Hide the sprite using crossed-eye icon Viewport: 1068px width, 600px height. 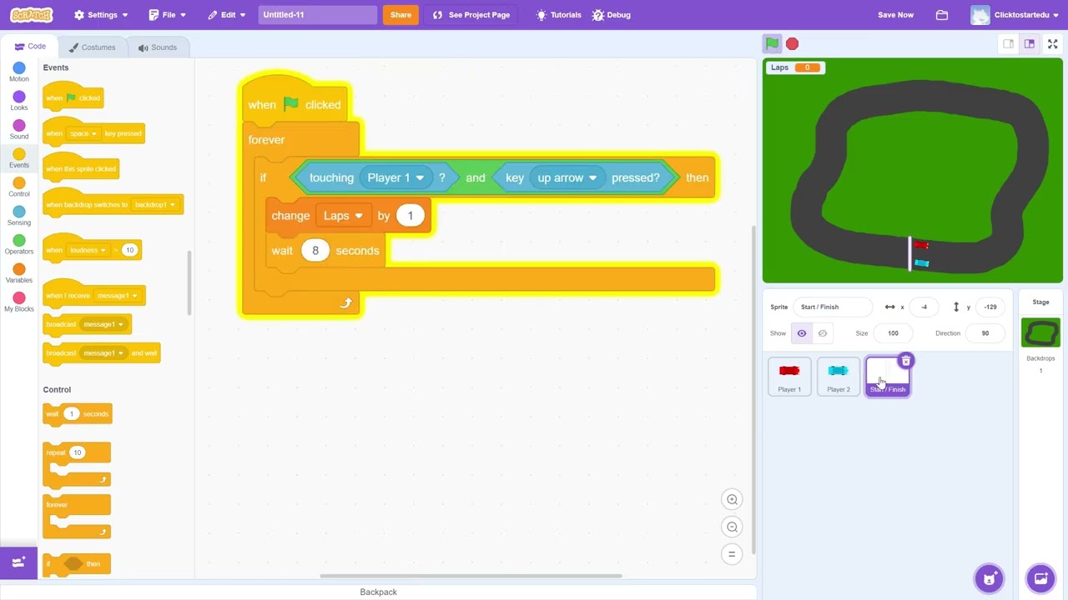(823, 333)
